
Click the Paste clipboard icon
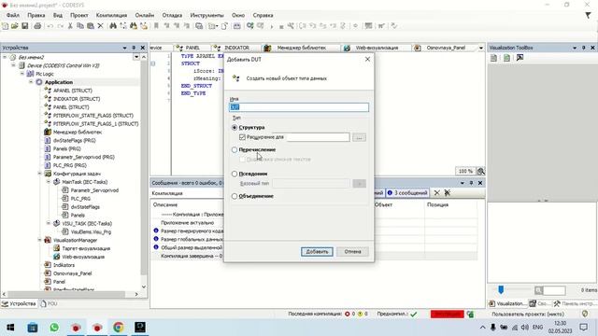91,26
